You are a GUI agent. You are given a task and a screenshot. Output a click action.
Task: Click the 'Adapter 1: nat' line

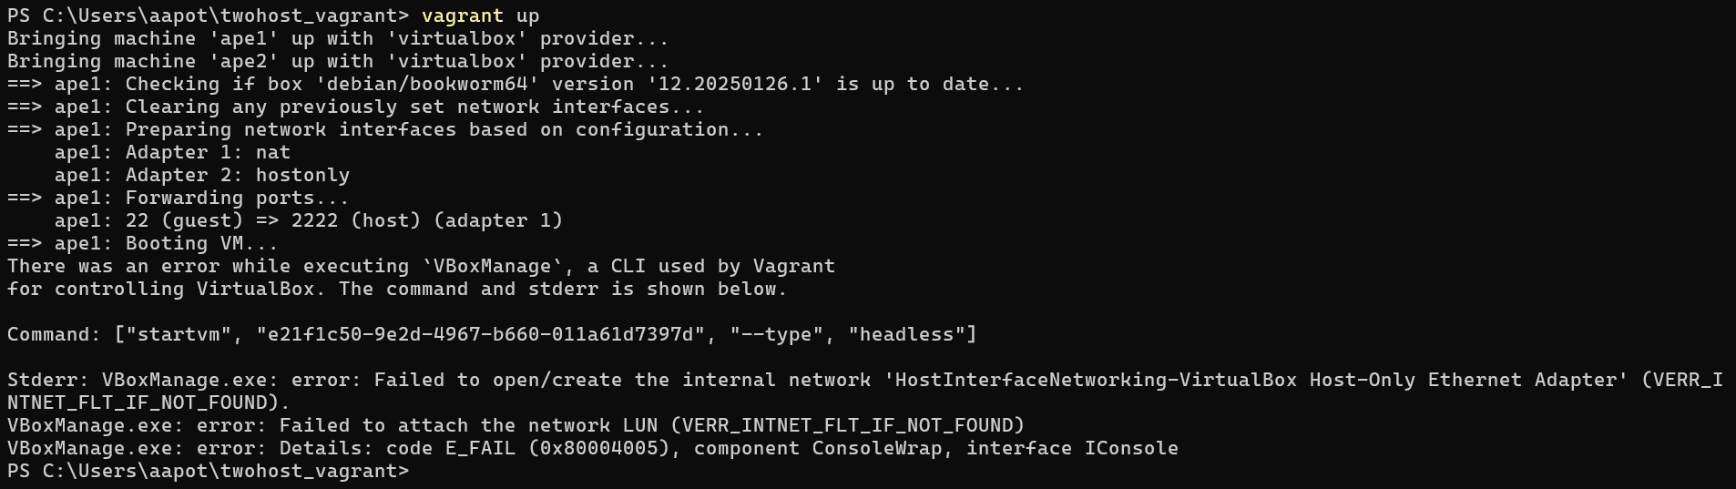click(x=172, y=152)
